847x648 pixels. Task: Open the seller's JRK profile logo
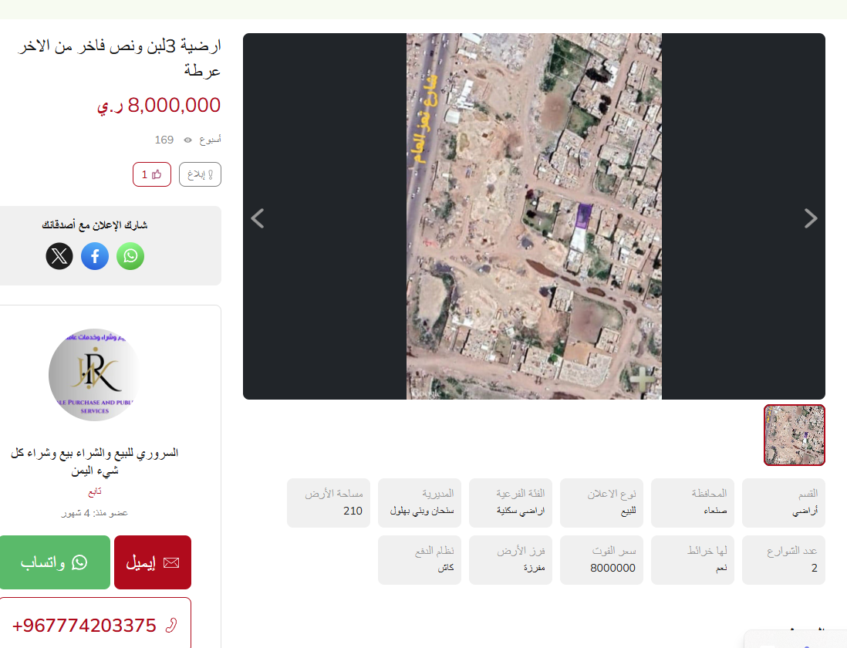(95, 375)
